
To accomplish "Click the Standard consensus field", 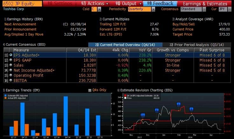I will [x=191, y=9].
